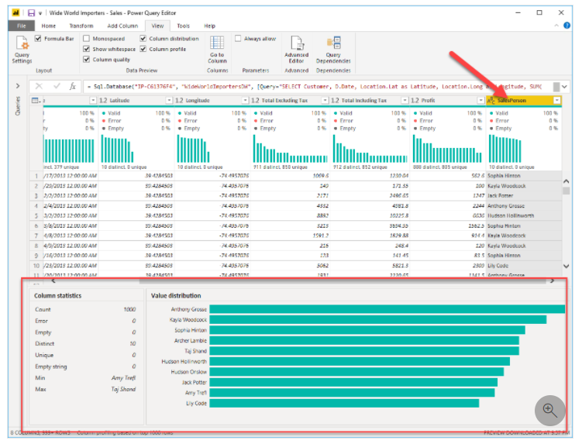
Task: Switch to Tools tab
Action: (184, 26)
